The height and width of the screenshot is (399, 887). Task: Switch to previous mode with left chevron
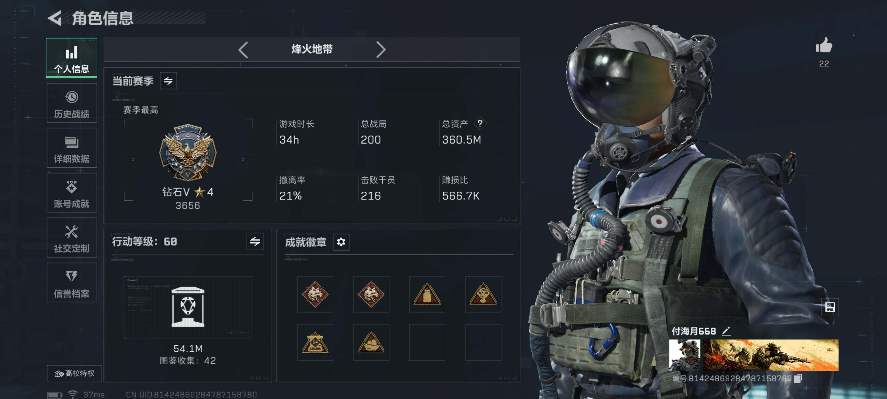(x=243, y=50)
